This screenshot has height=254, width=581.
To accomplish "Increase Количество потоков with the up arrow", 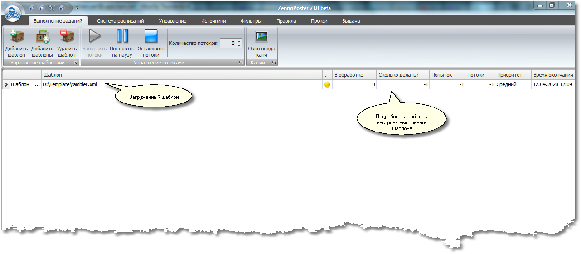I will (x=239, y=41).
